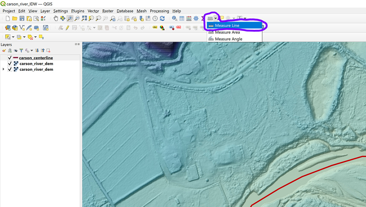Open the attribute table icon
The width and height of the screenshot is (366, 207).
[x=181, y=18]
